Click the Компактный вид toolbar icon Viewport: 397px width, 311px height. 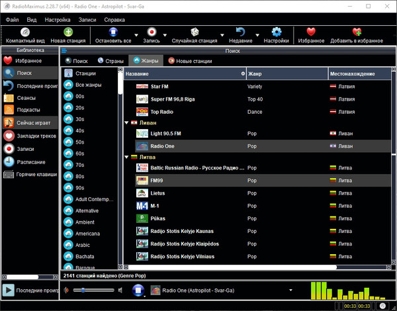25,32
